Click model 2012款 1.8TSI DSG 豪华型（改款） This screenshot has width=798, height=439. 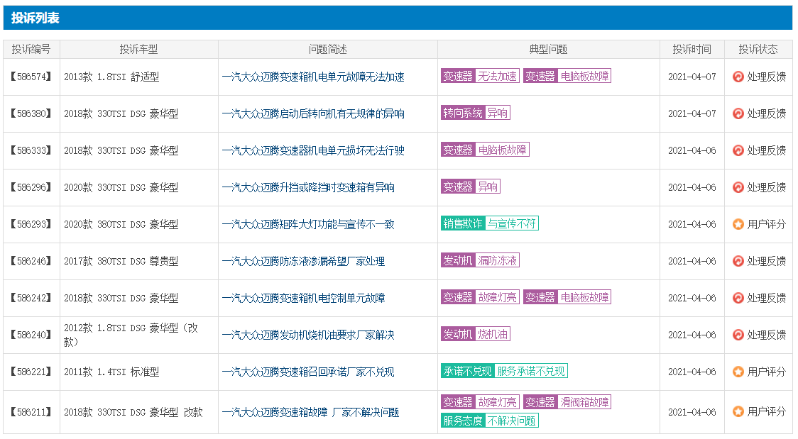pos(131,335)
